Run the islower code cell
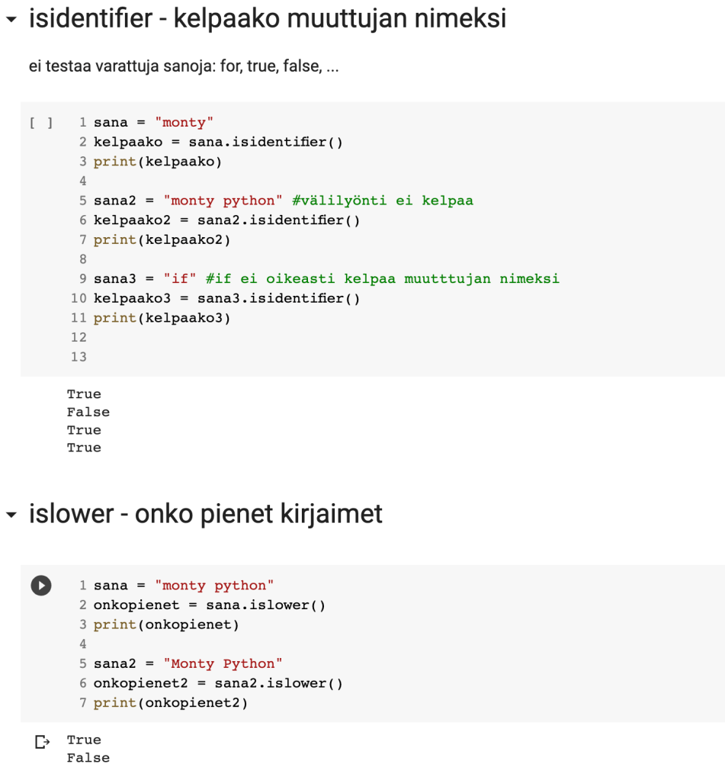725x780 pixels. 41,586
